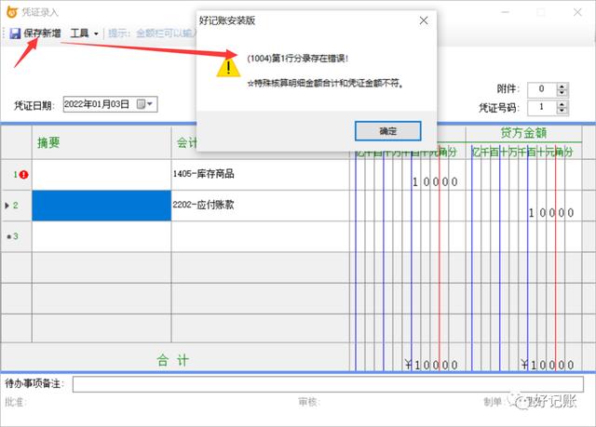The image size is (596, 427).
Task: Click the credit amount 10000 in row 2
Action: tap(551, 213)
